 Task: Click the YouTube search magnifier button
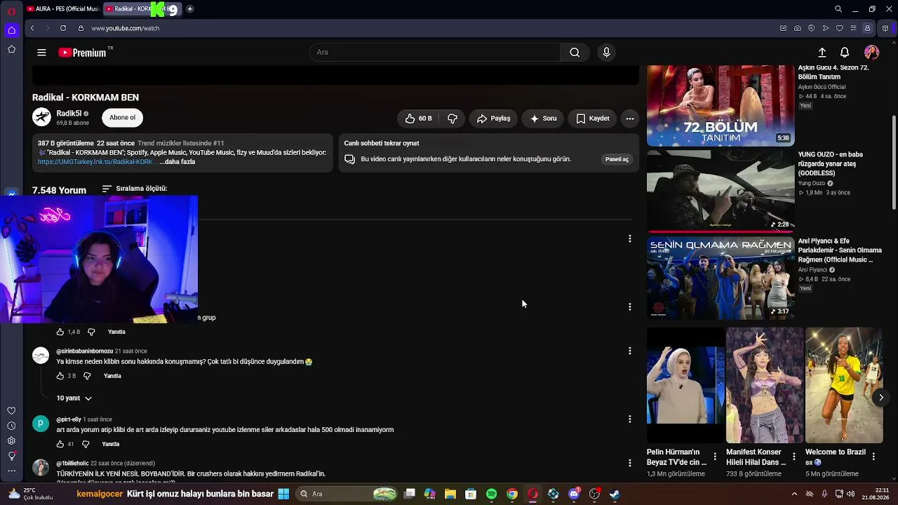point(575,53)
